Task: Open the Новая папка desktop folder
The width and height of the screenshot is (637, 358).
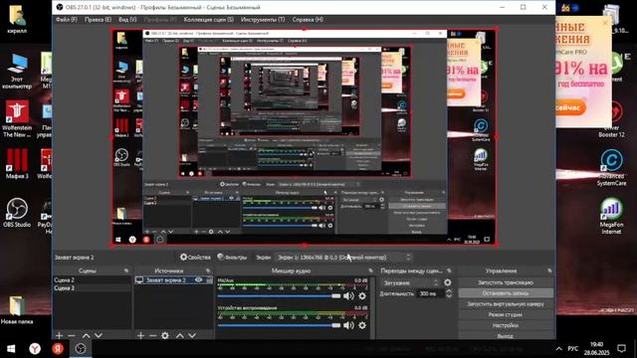Action: pos(17,310)
